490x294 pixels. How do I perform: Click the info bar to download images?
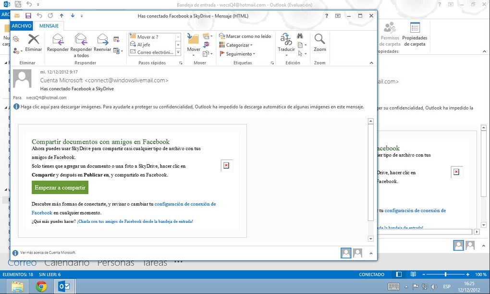pyautogui.click(x=189, y=107)
